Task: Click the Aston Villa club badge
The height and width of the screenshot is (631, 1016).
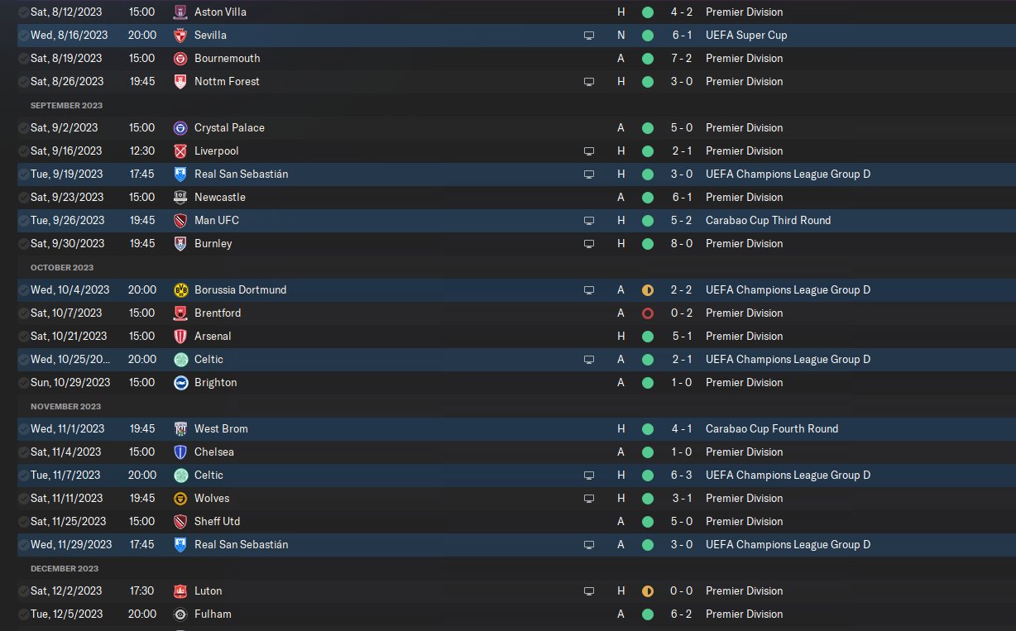Action: (x=180, y=12)
